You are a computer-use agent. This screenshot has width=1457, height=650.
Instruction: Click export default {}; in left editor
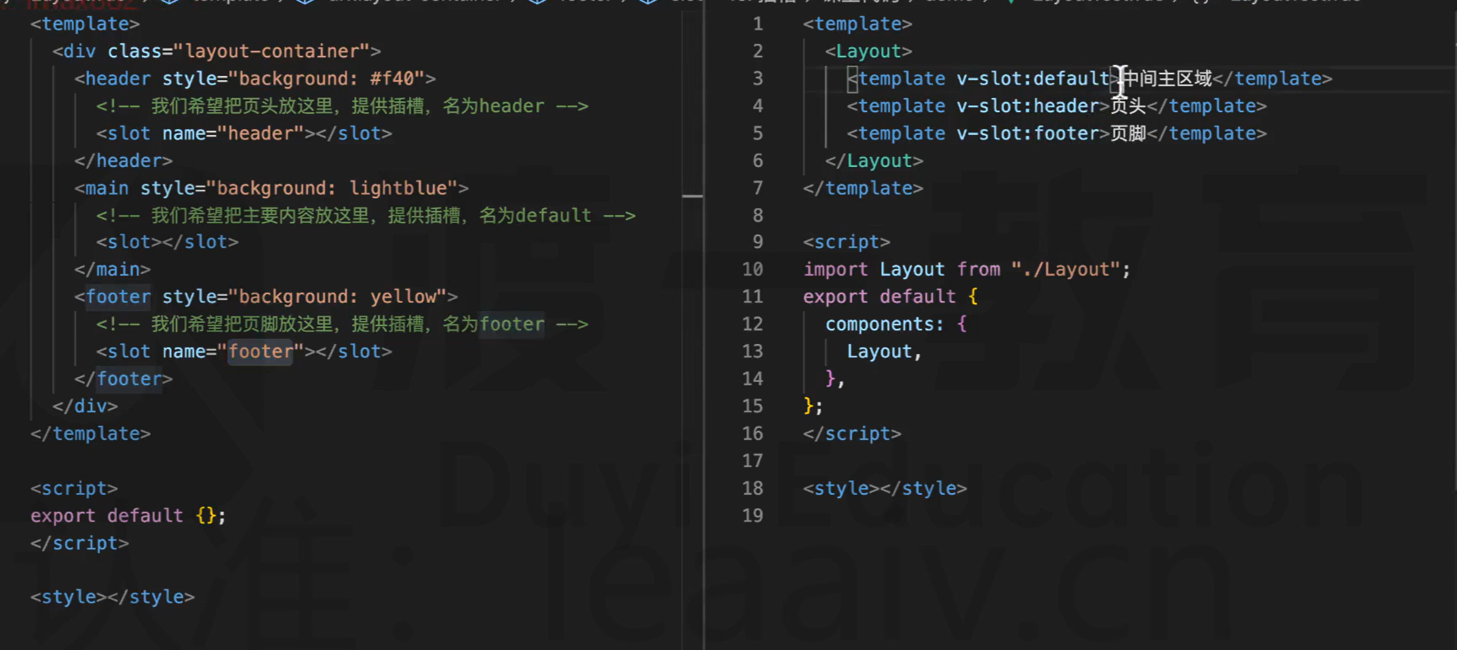tap(129, 516)
